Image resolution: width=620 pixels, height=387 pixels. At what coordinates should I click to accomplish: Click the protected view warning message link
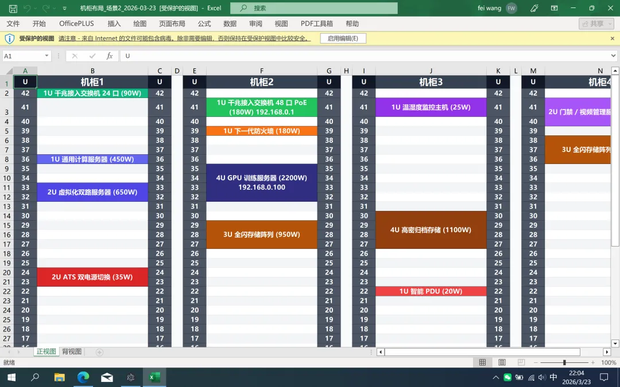(184, 38)
